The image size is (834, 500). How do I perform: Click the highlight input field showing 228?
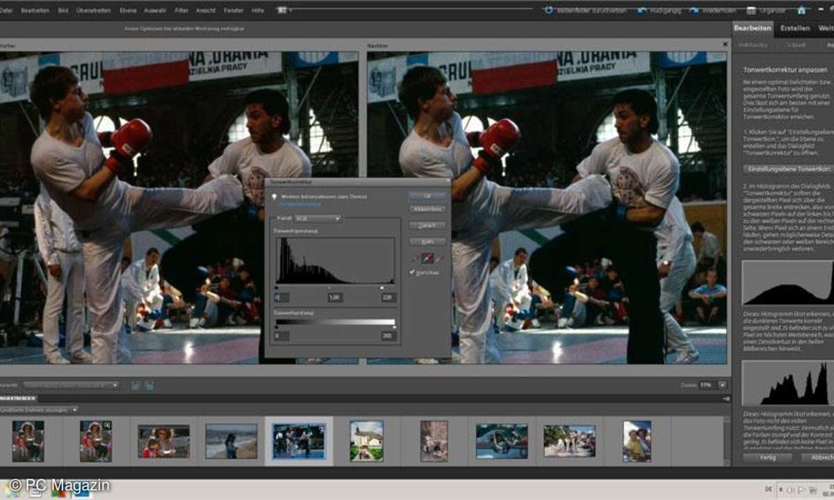point(388,297)
